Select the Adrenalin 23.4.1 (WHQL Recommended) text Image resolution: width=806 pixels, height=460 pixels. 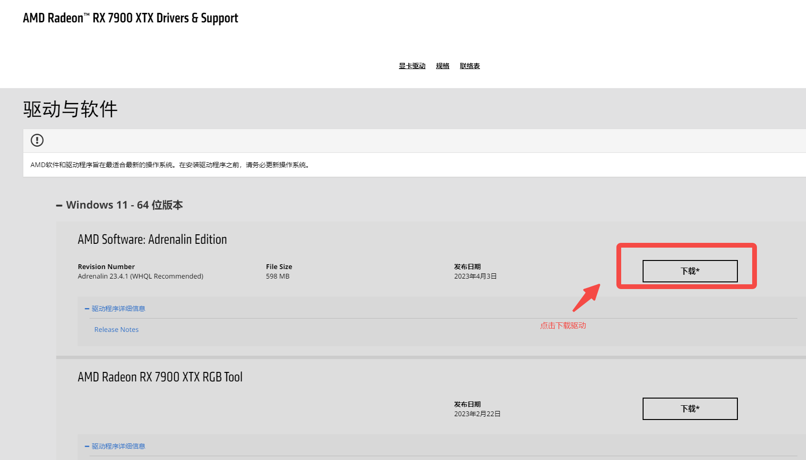[x=141, y=276]
